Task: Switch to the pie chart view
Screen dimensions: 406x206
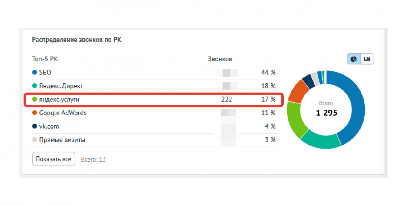Action: pyautogui.click(x=354, y=59)
